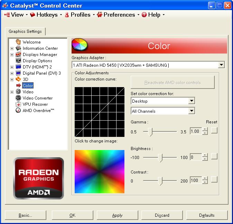Screen dimensions: 233x224
Task: Open the Graphics Adapter dropdown
Action: pyautogui.click(x=221, y=65)
